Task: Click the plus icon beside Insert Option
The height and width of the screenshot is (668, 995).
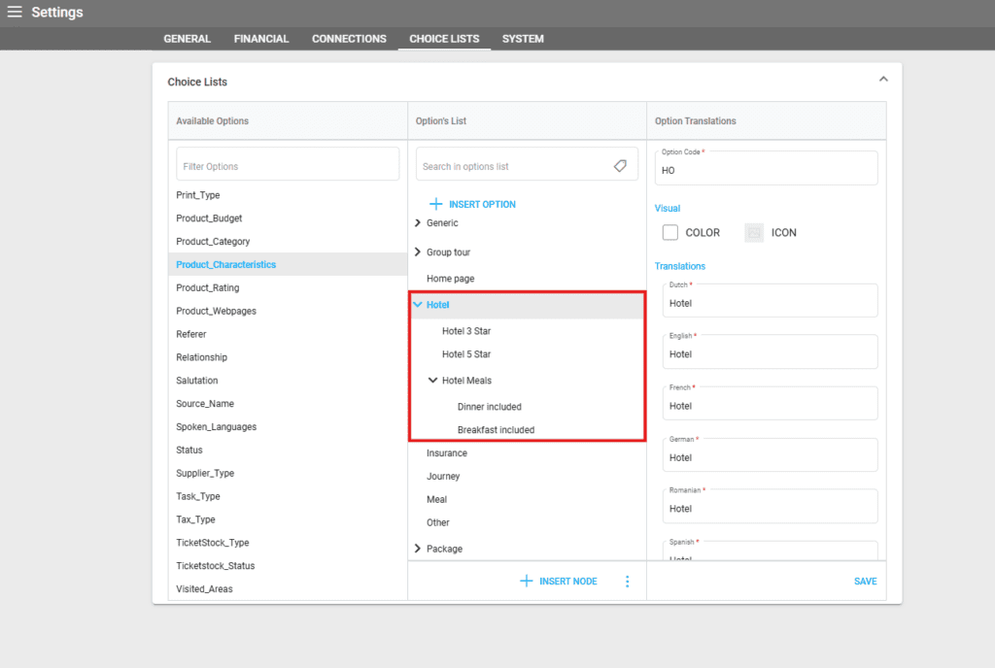Action: (436, 204)
